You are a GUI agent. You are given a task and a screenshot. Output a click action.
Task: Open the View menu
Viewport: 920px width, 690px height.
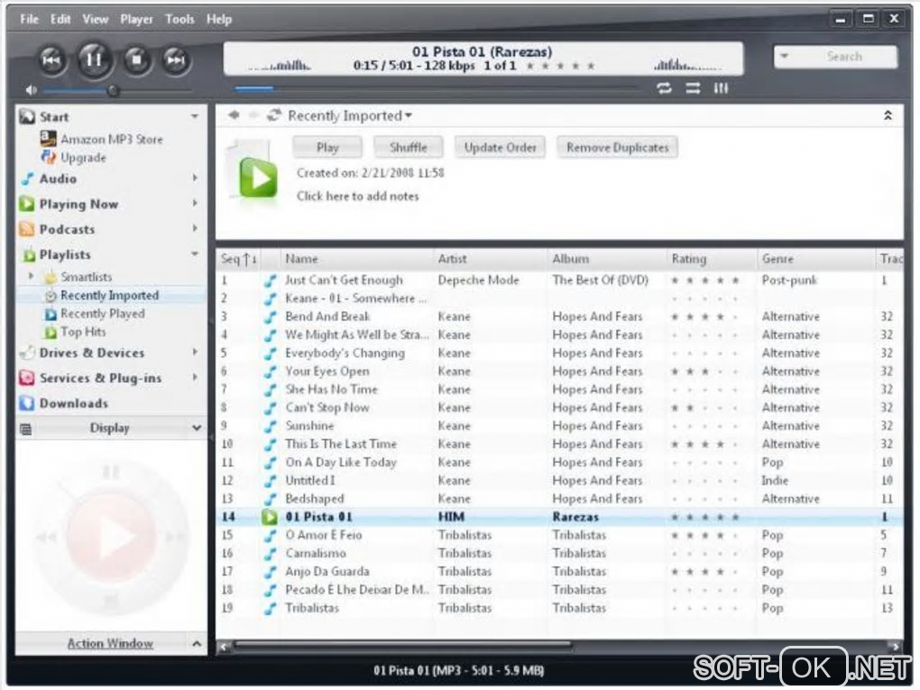[95, 19]
